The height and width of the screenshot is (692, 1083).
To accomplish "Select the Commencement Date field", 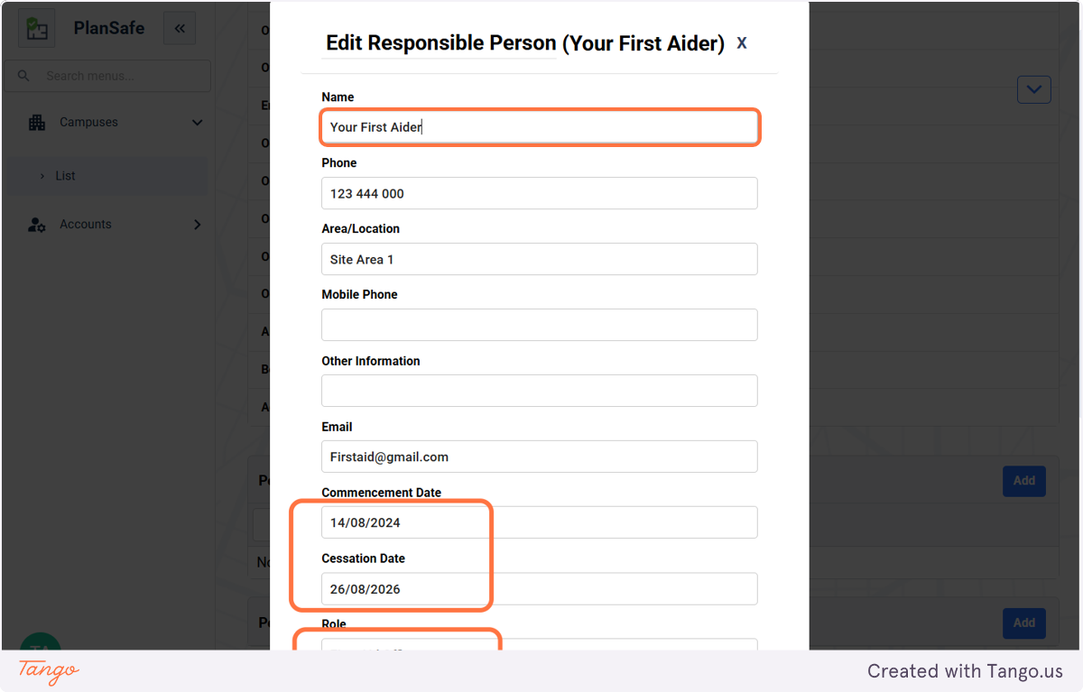I will 540,522.
